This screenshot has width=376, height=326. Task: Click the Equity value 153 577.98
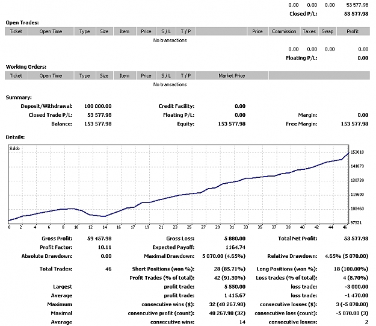232,124
